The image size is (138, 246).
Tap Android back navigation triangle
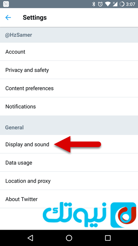tap(30, 238)
